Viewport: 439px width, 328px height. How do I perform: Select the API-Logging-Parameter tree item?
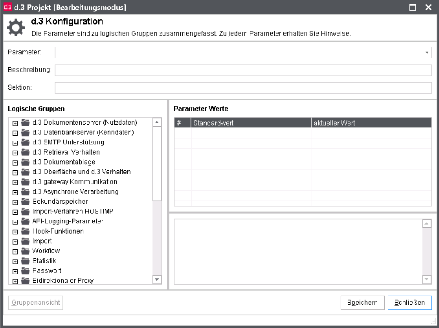coord(68,221)
